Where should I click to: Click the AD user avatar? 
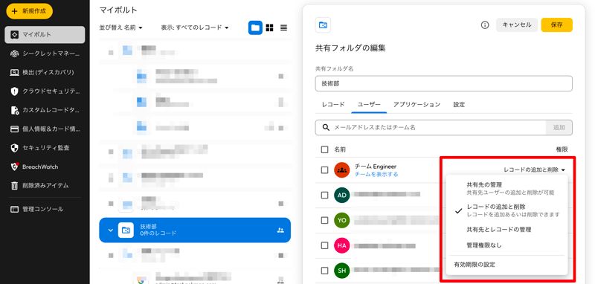tap(341, 195)
